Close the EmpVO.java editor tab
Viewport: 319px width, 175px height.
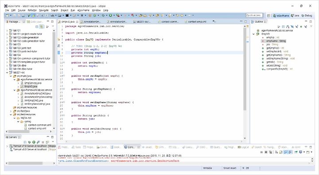[78, 22]
